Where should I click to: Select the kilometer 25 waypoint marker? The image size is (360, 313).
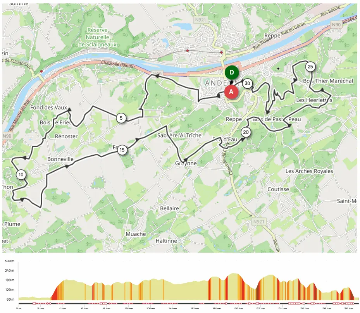pos(310,67)
